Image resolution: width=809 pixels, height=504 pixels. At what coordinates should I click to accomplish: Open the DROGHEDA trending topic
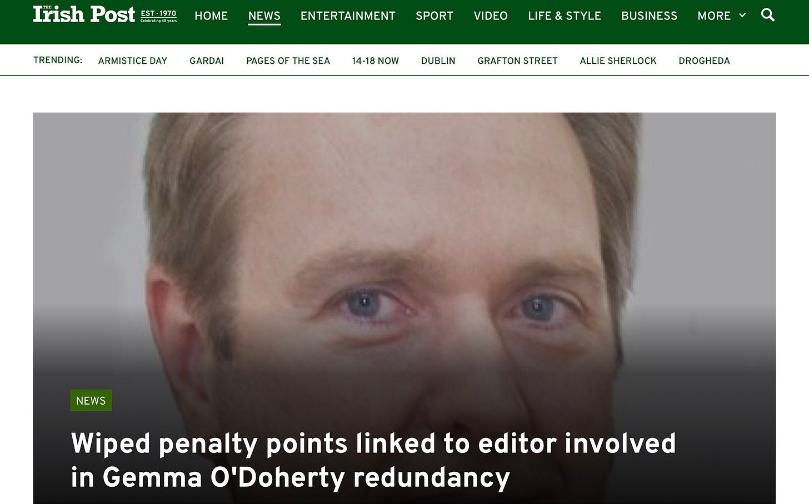tap(704, 61)
